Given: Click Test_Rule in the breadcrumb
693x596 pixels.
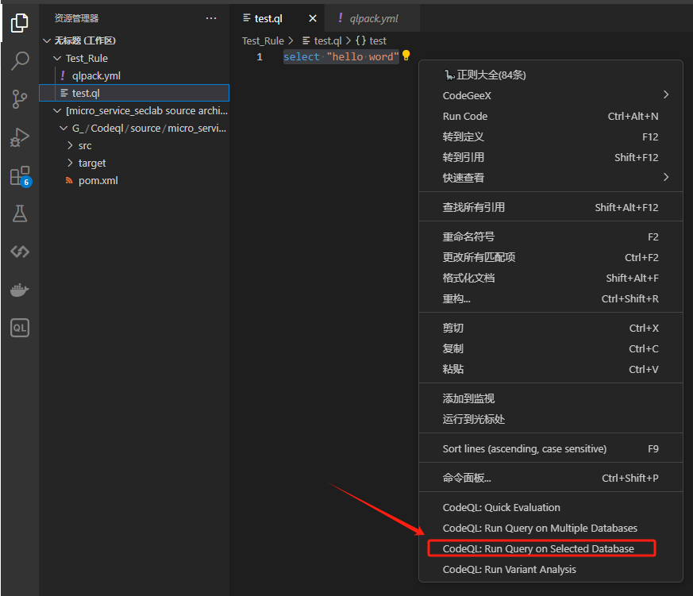Looking at the screenshot, I should (x=263, y=40).
